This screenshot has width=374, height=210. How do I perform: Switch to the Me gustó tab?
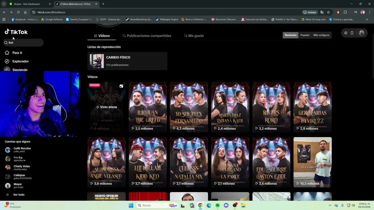point(194,36)
